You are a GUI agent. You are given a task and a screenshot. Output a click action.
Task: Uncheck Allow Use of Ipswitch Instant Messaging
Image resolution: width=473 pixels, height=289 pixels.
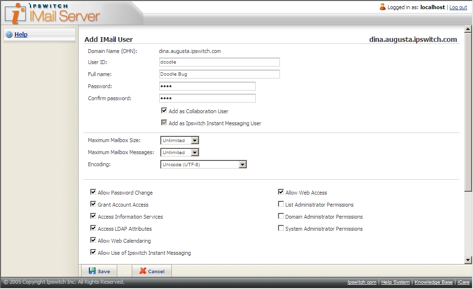(x=93, y=252)
